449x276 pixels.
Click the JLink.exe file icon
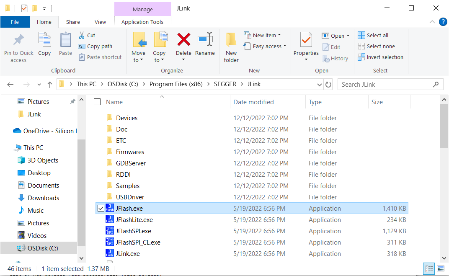[x=110, y=253]
